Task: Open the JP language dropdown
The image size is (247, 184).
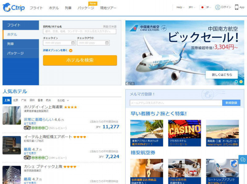Action: [209, 7]
